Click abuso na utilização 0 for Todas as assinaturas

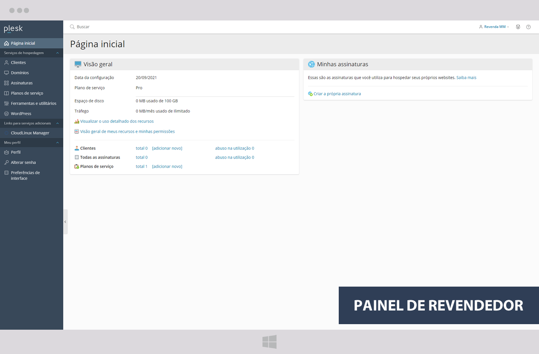[x=235, y=157]
